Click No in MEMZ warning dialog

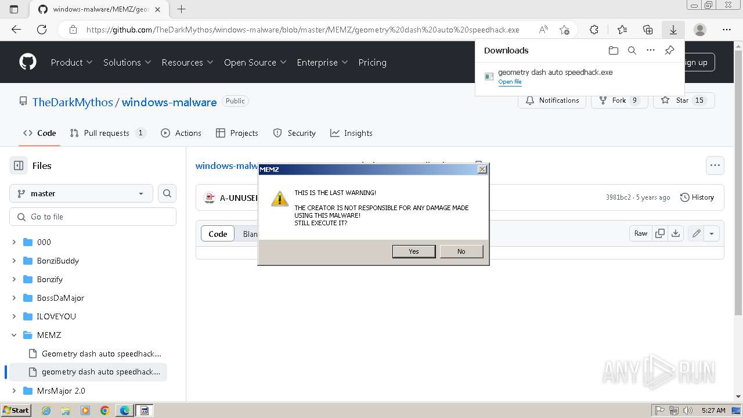tap(461, 251)
